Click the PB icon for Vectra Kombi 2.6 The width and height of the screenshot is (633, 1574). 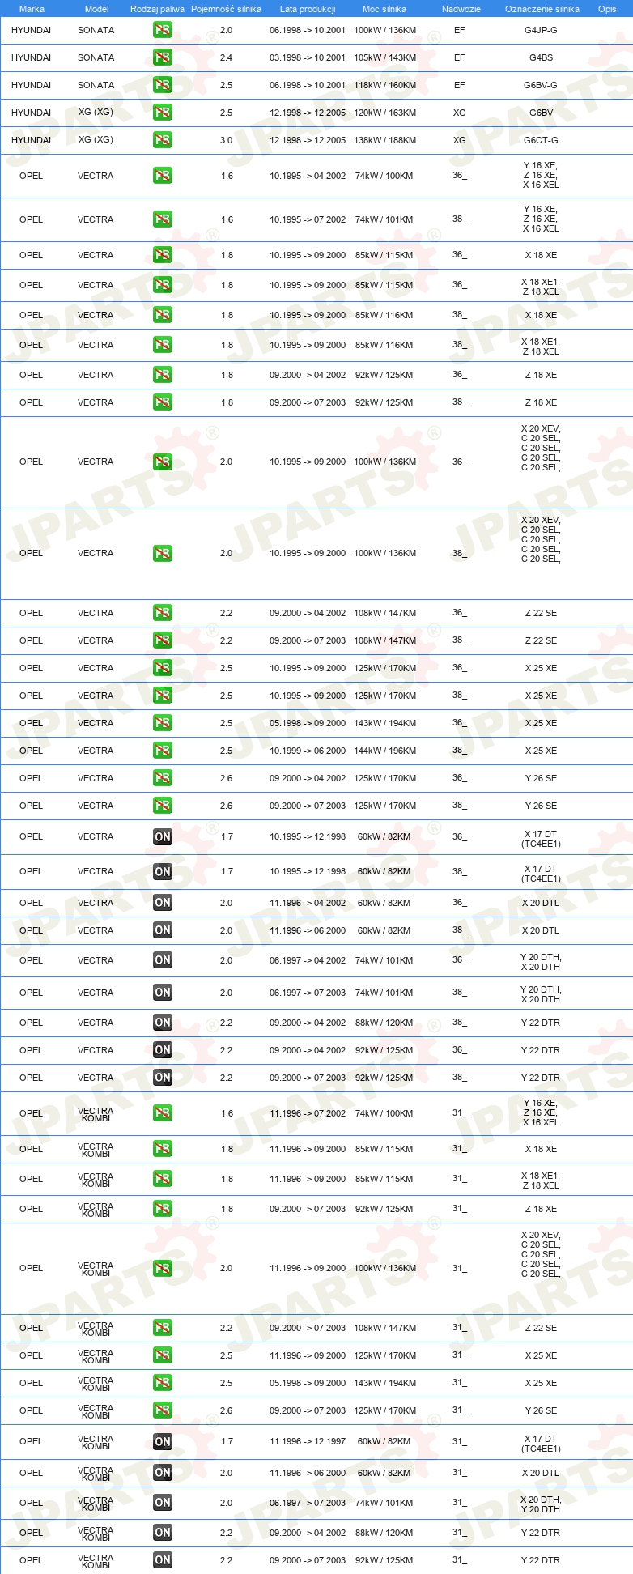point(162,1410)
